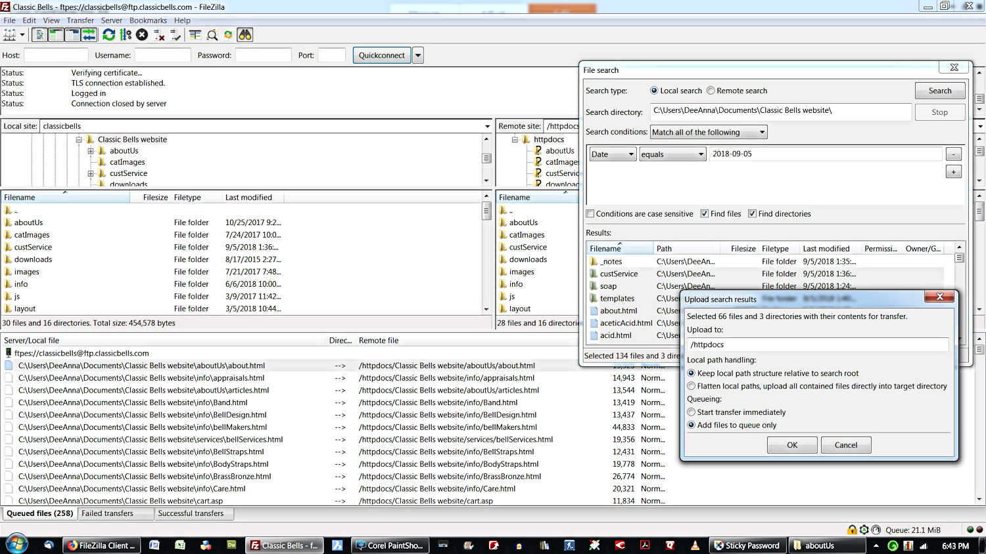Screen dimensions: 986x554
Task: Click the Host input field
Action: pos(56,55)
